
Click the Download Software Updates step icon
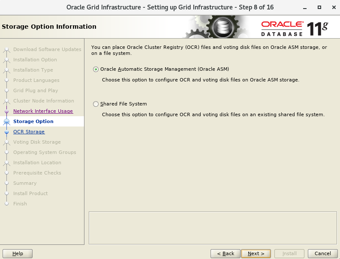coord(6,49)
